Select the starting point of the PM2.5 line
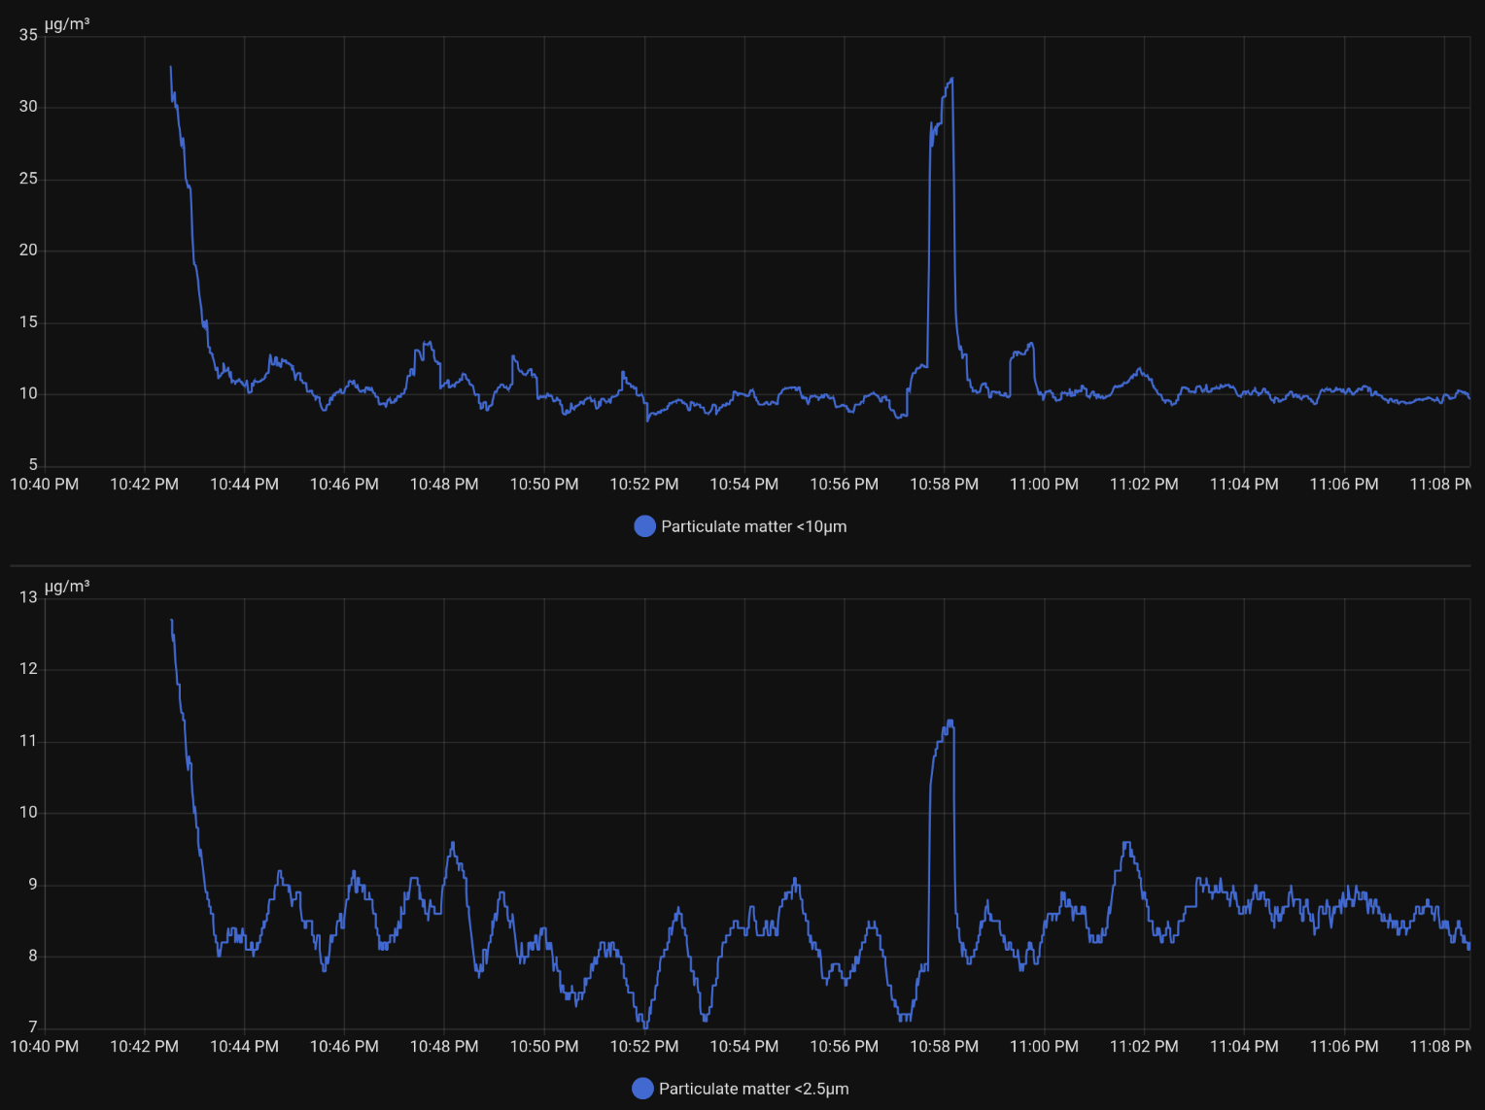This screenshot has height=1110, width=1485. coord(171,620)
